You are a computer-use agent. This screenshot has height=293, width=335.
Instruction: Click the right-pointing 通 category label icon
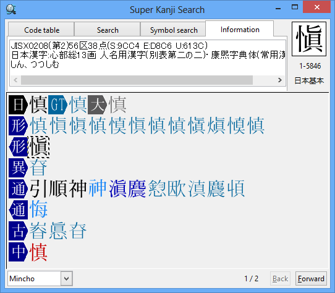click(18, 189)
